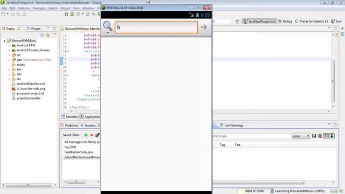Screen dimensions: 345x194
Task: Open the Lint check dropdown arrow
Action: [82, 14]
